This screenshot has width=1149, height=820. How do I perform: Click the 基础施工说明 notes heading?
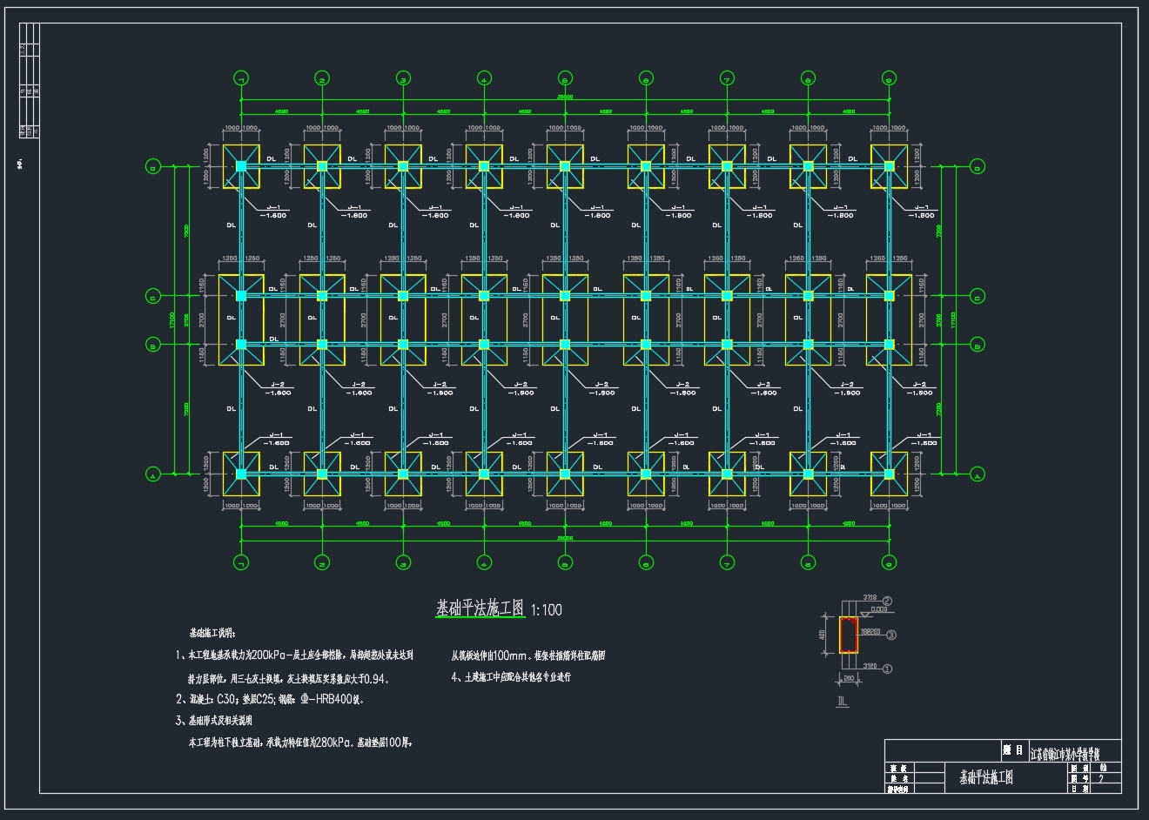coord(212,633)
